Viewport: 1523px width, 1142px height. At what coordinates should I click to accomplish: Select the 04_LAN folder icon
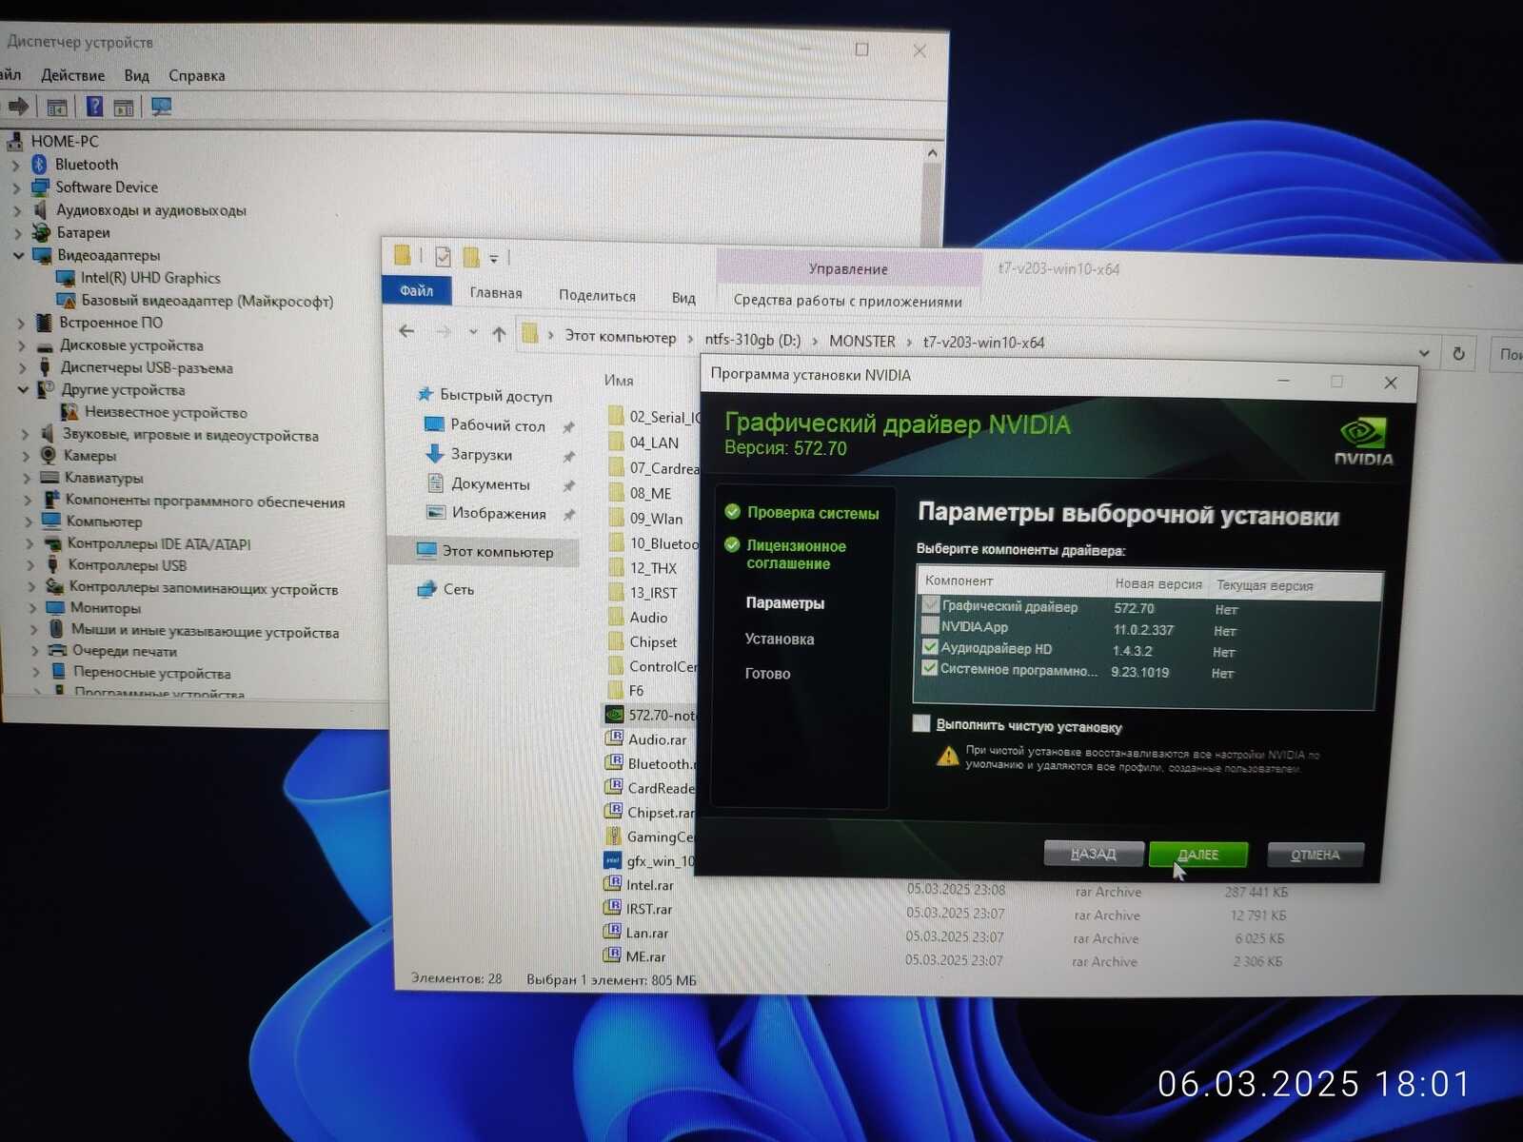pyautogui.click(x=616, y=442)
